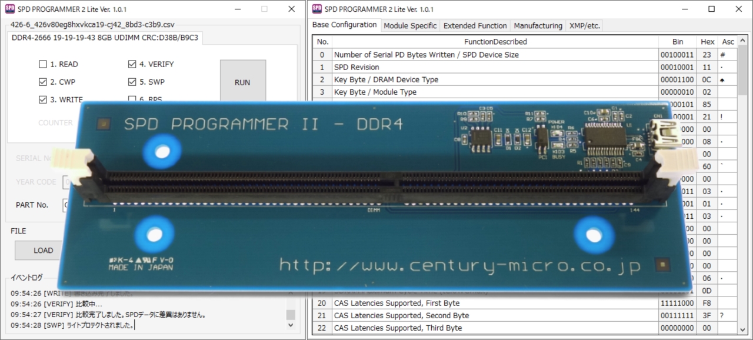753x340 pixels.
Task: Enable the 6. RPS checkbox
Action: coord(132,99)
